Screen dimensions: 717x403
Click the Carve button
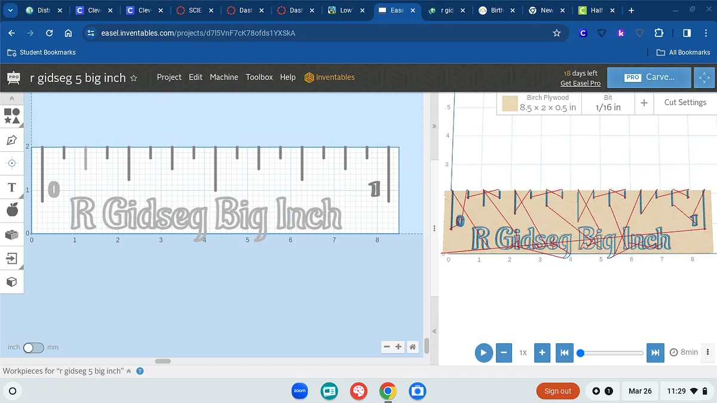(649, 77)
